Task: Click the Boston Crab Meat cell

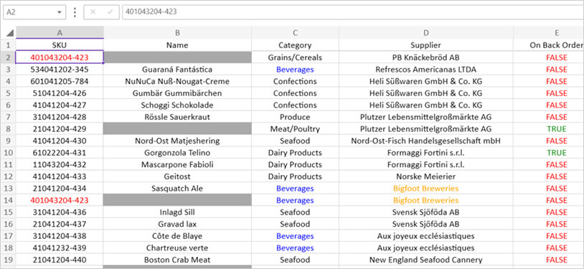Action: coord(177,260)
